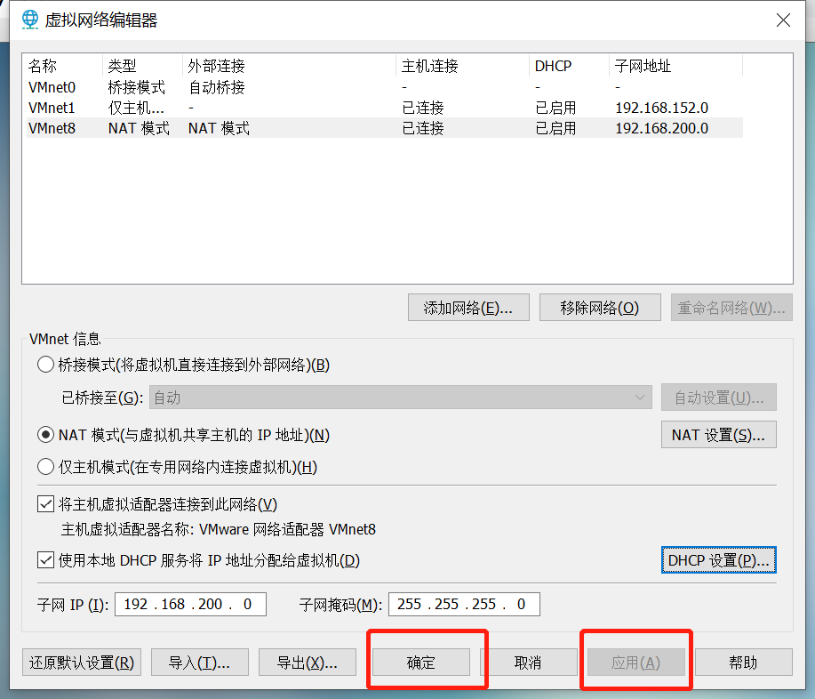
Task: Click the 导入(T)... button
Action: pyautogui.click(x=200, y=662)
